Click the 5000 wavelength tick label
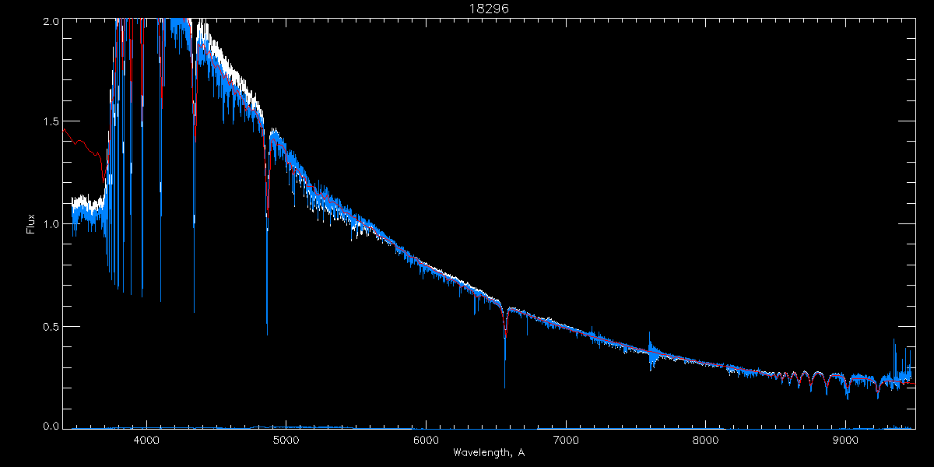The height and width of the screenshot is (467, 934). point(286,440)
